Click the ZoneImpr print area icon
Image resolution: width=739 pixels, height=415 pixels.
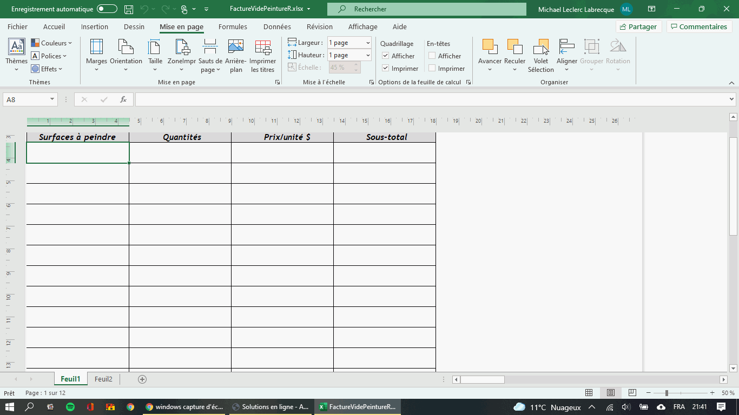tap(182, 48)
